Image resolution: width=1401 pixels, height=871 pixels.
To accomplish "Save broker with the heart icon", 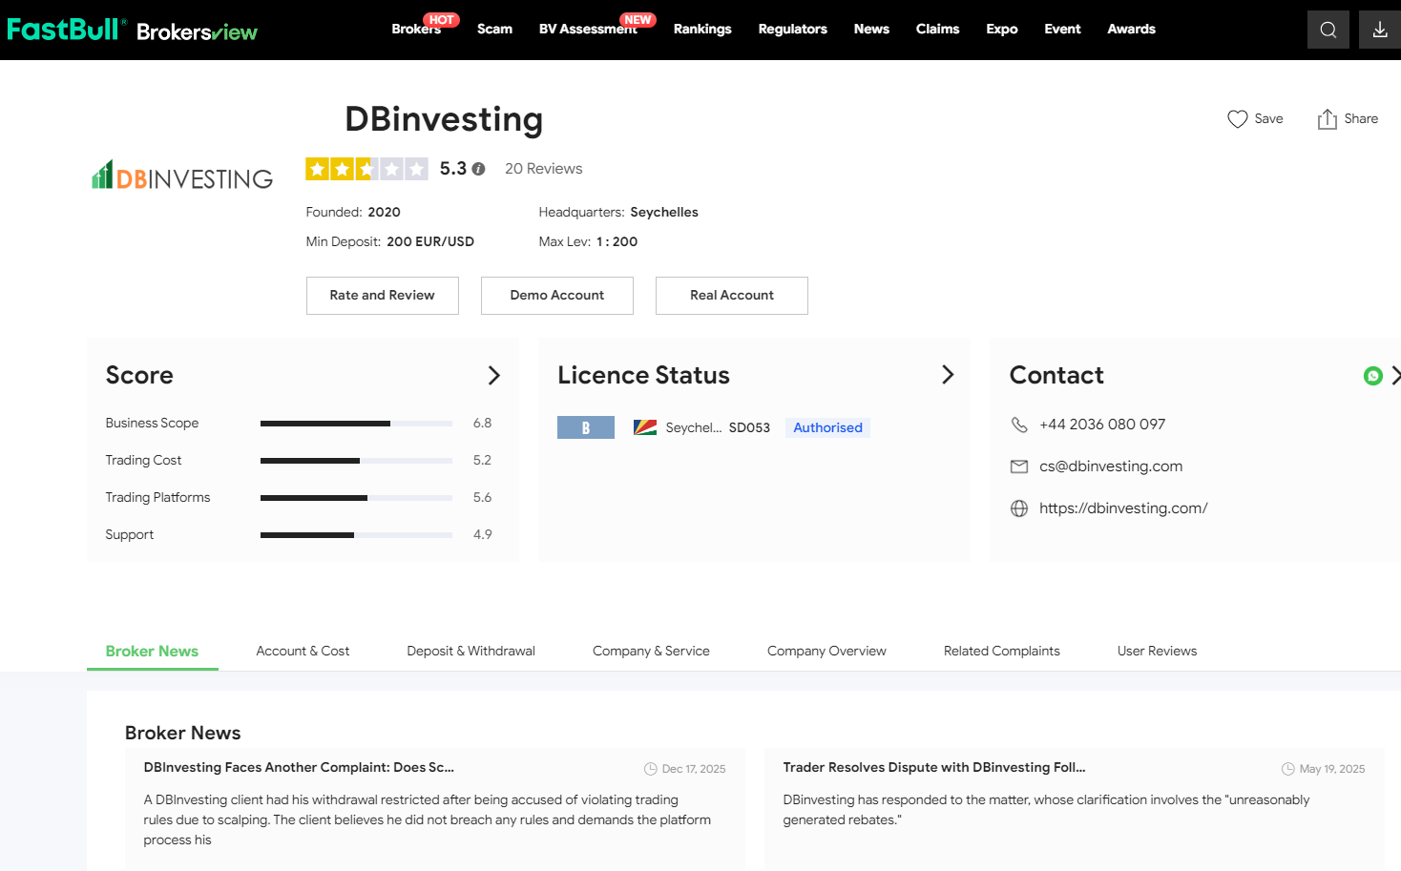I will pyautogui.click(x=1237, y=119).
